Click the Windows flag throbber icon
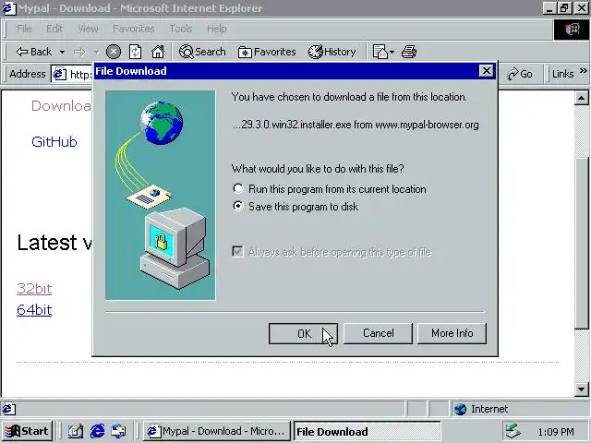Image resolution: width=591 pixels, height=443 pixels. click(x=573, y=30)
